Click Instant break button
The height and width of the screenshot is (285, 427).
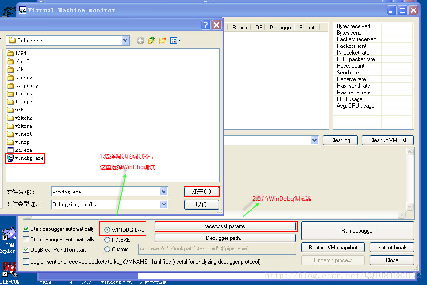(x=392, y=248)
